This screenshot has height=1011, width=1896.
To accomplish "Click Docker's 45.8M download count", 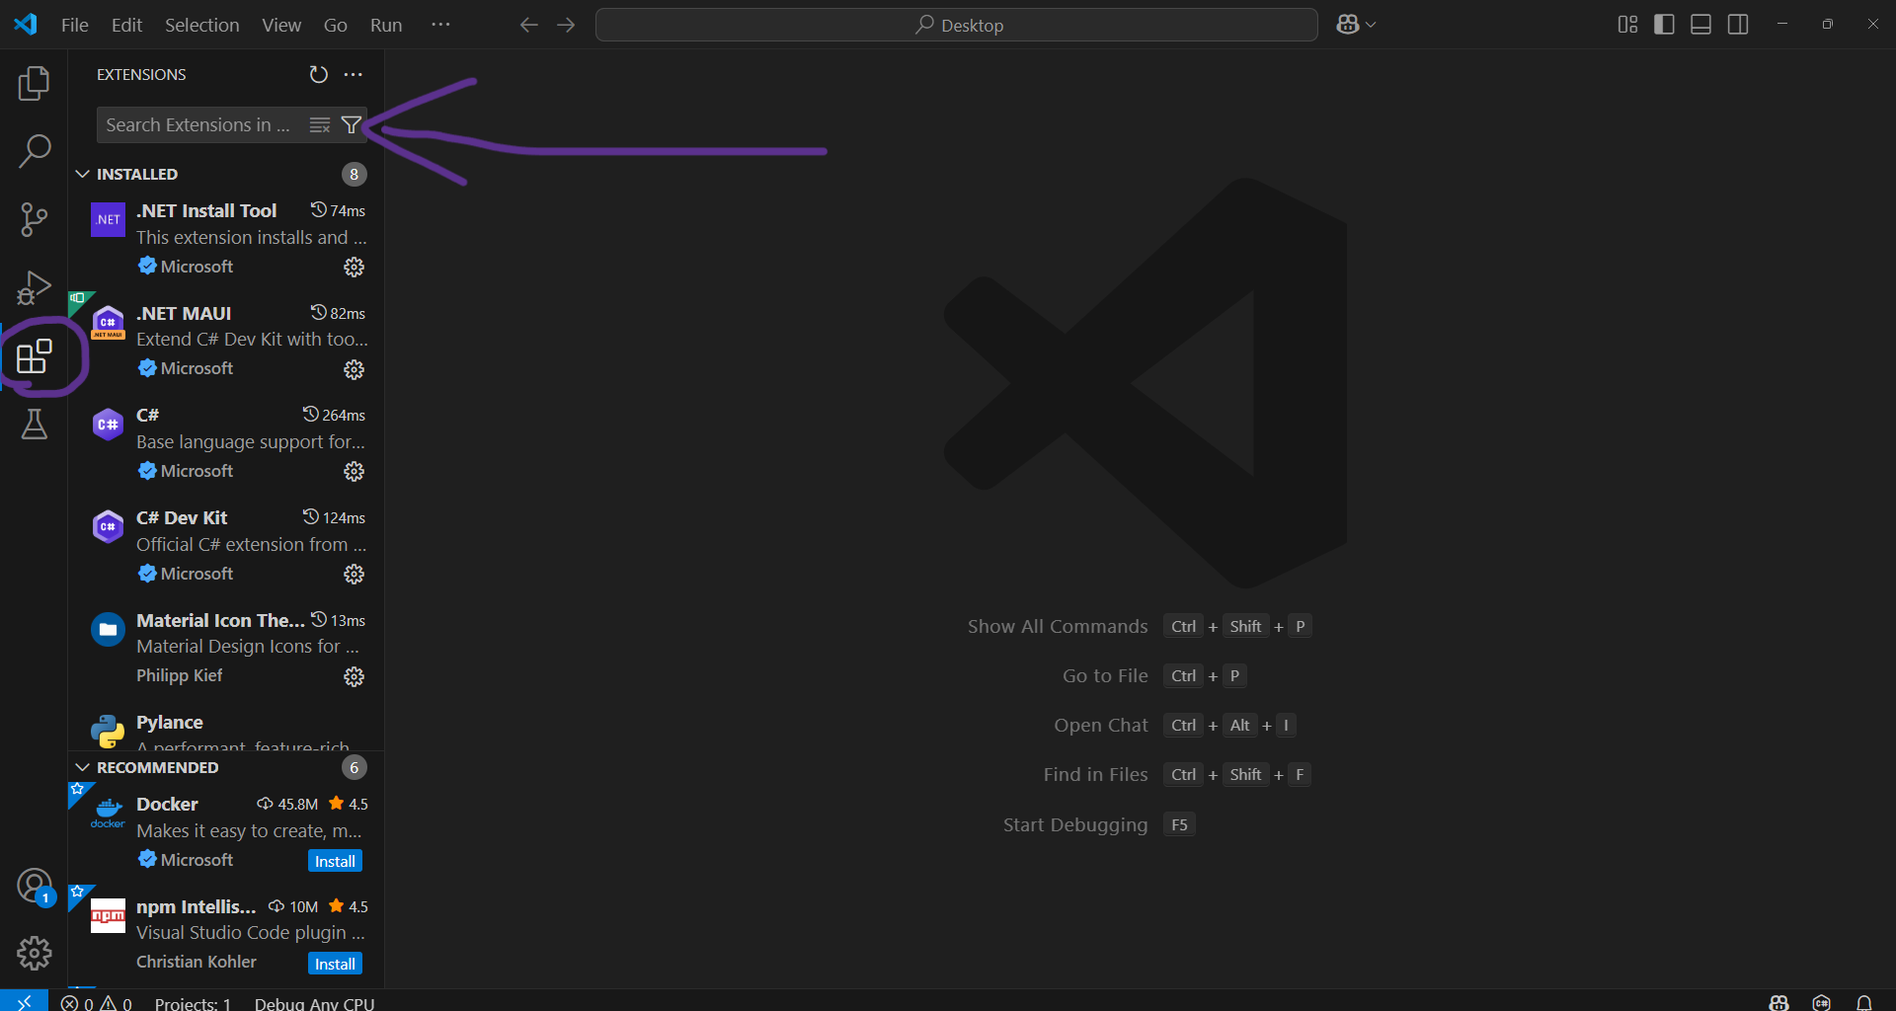I will pyautogui.click(x=287, y=804).
